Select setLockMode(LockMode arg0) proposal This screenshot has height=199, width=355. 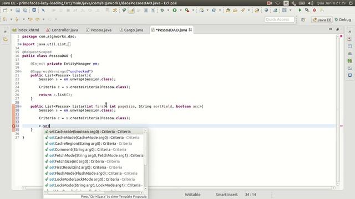(94, 179)
